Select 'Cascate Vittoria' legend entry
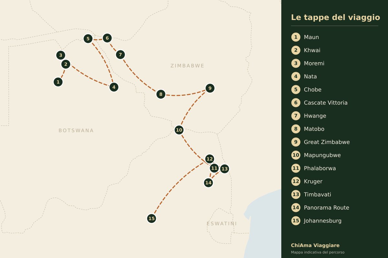Viewport: 388px width, 258px height. (x=326, y=103)
